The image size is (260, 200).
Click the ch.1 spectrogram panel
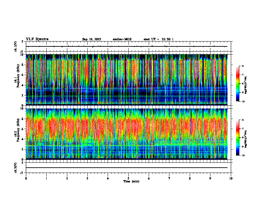click(x=127, y=80)
